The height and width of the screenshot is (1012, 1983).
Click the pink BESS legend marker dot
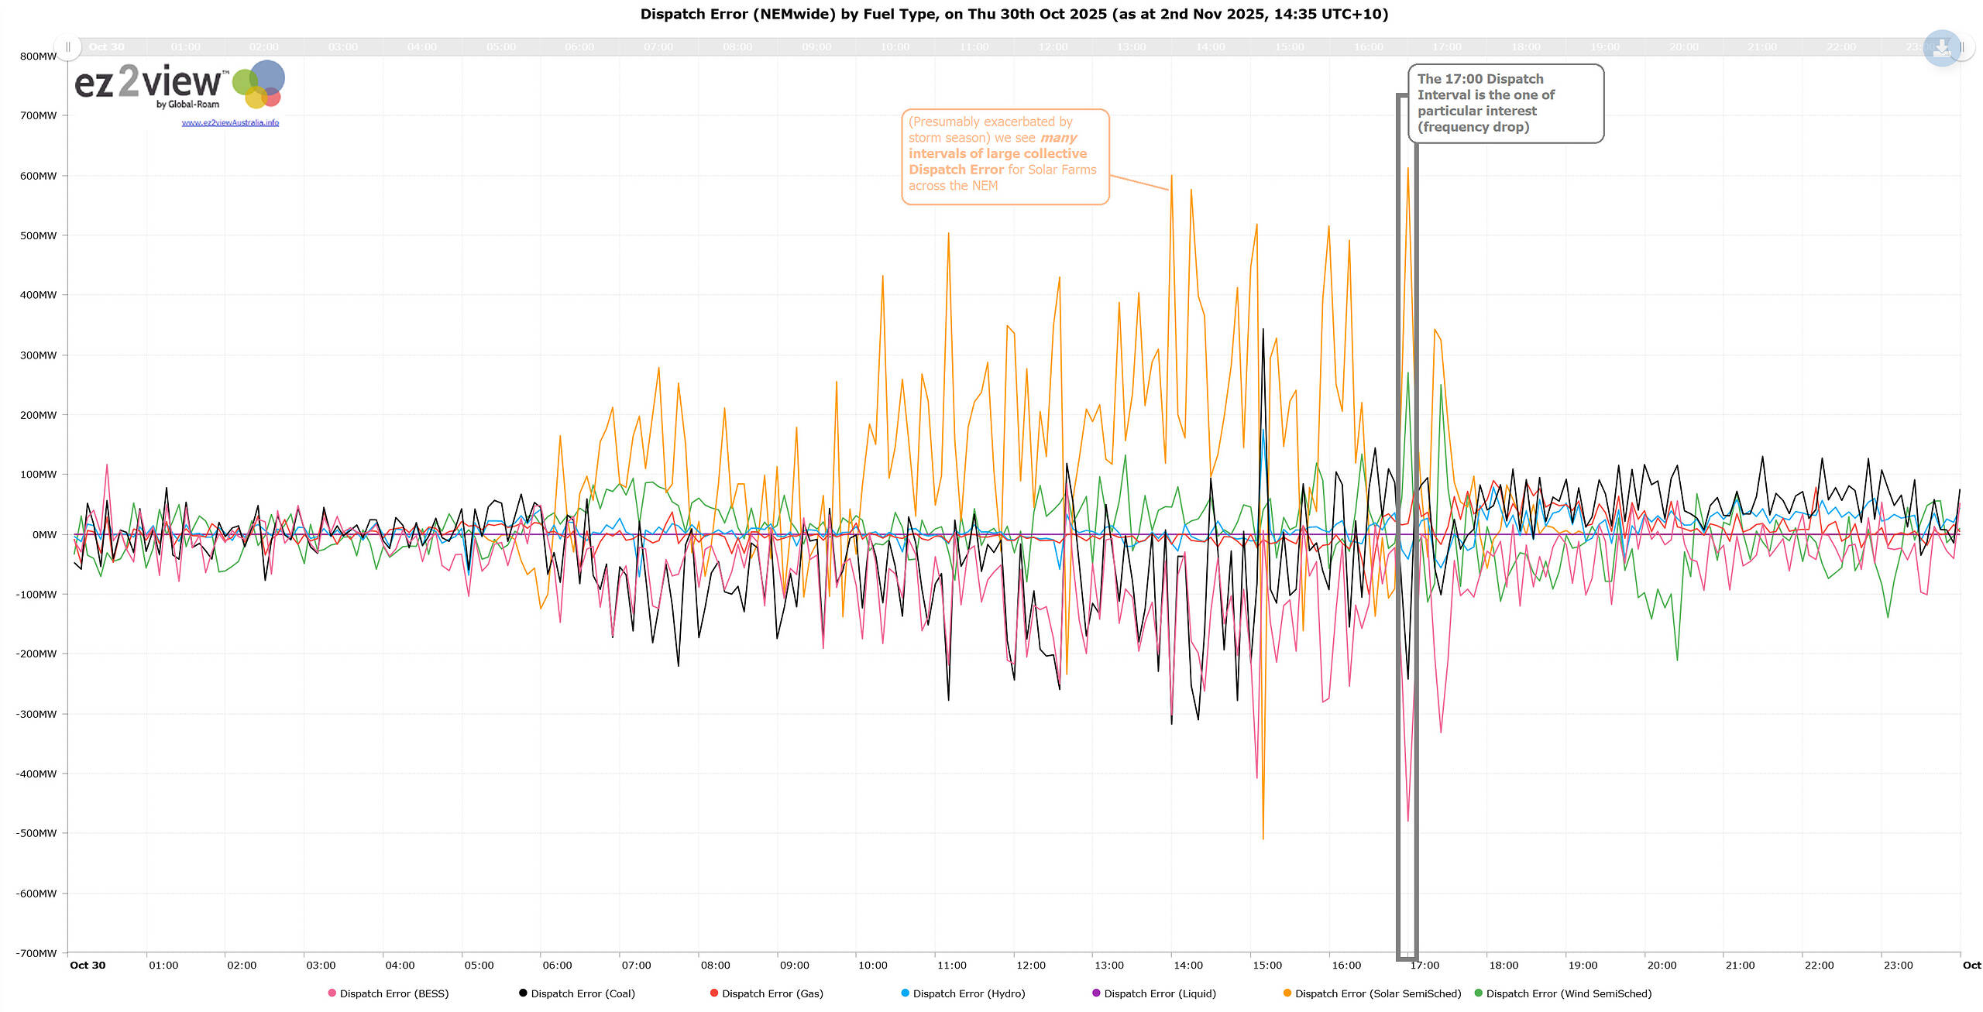coord(332,993)
